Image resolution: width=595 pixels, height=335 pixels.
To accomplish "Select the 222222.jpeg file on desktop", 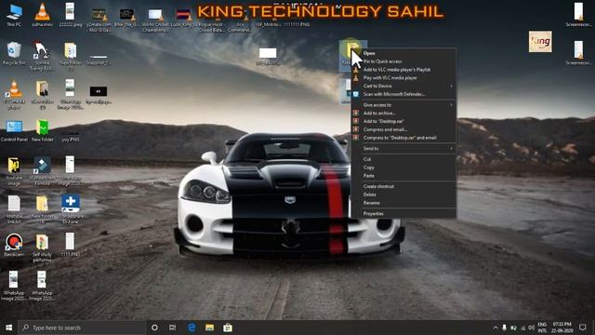I will point(71,15).
